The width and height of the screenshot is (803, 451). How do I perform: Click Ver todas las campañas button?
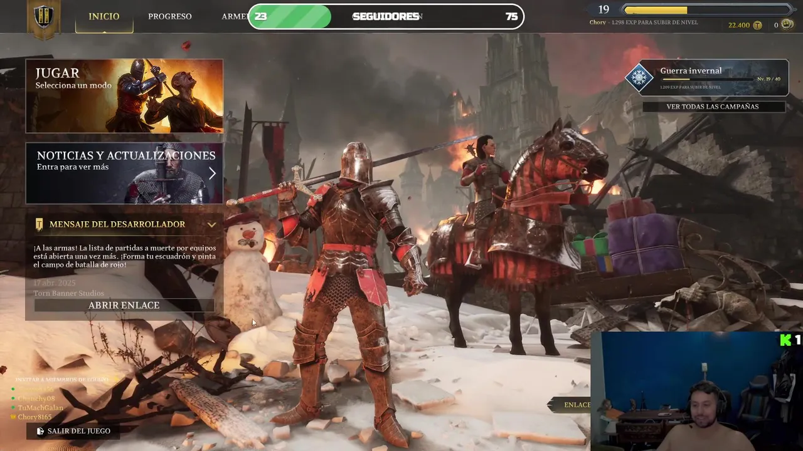click(x=713, y=106)
